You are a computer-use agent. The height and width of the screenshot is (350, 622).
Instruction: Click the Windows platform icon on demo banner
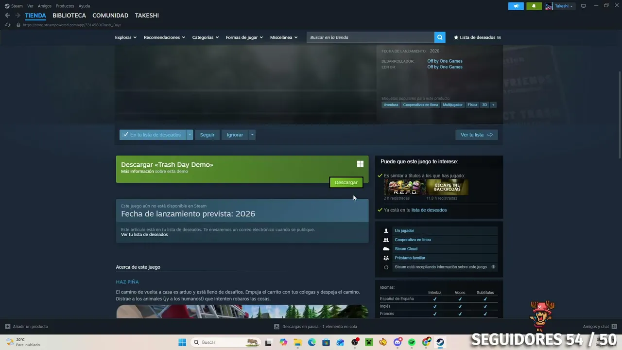tap(360, 164)
